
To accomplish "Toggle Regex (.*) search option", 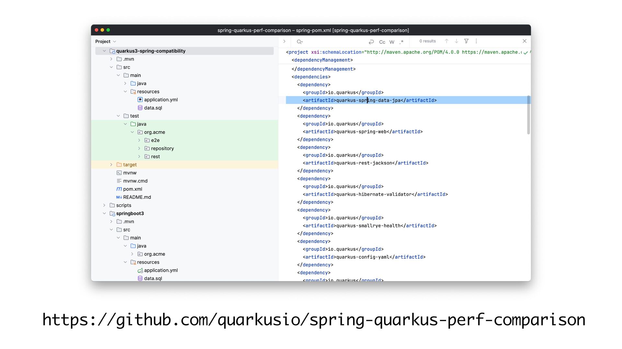I will 402,42.
